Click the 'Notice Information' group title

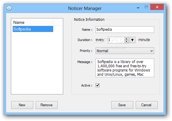(89, 20)
